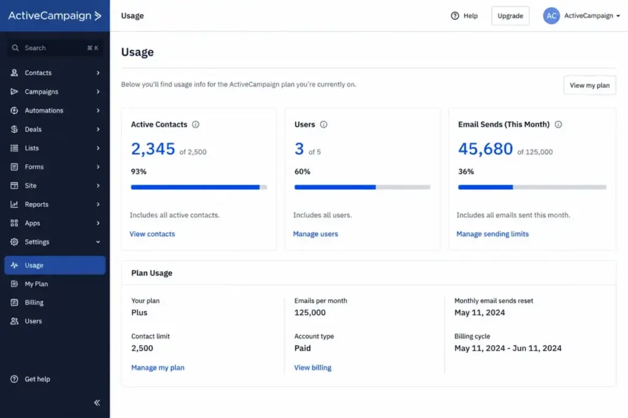Expand the Reports menu chevron
Screen dimensions: 628x418
point(98,204)
